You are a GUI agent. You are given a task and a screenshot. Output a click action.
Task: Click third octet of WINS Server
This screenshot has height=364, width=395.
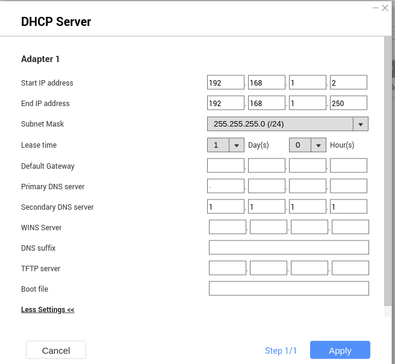click(309, 227)
